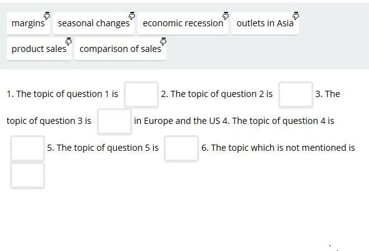Pick the "comparison of sales" word chip
This screenshot has width=369, height=251.
[x=120, y=49]
